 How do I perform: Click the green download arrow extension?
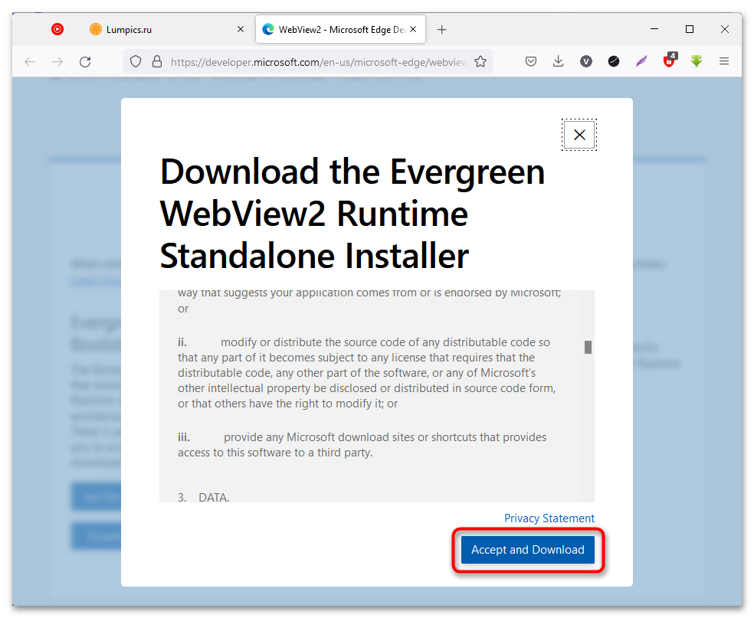(696, 61)
